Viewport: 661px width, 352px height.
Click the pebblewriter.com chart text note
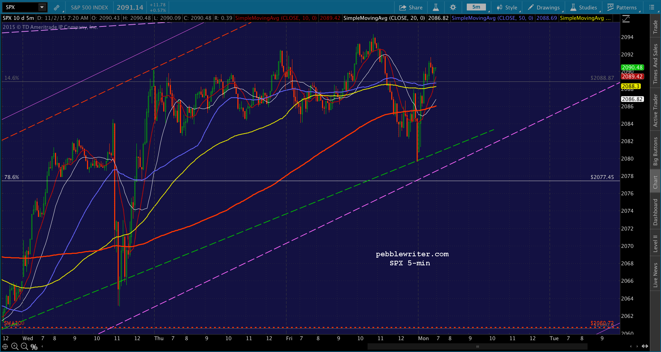(412, 254)
